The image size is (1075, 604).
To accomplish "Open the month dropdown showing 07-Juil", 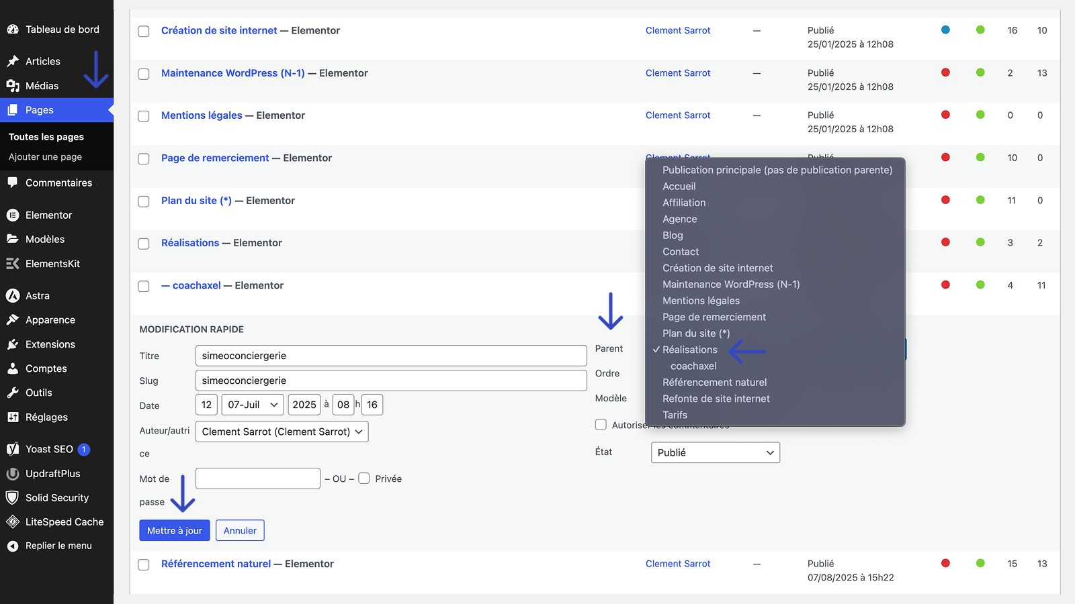I will pos(253,405).
